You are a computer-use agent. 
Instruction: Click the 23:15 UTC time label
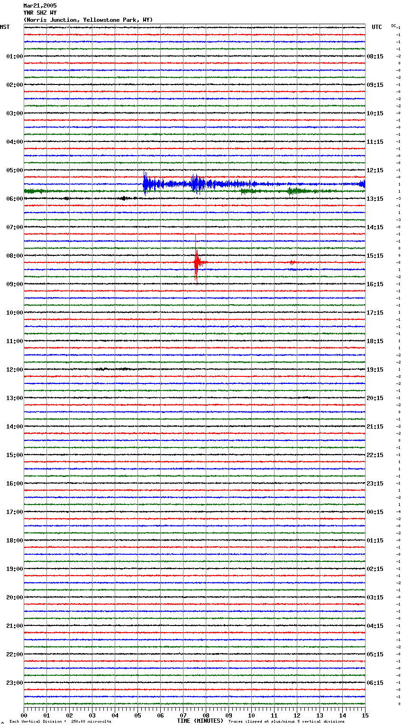(x=375, y=484)
